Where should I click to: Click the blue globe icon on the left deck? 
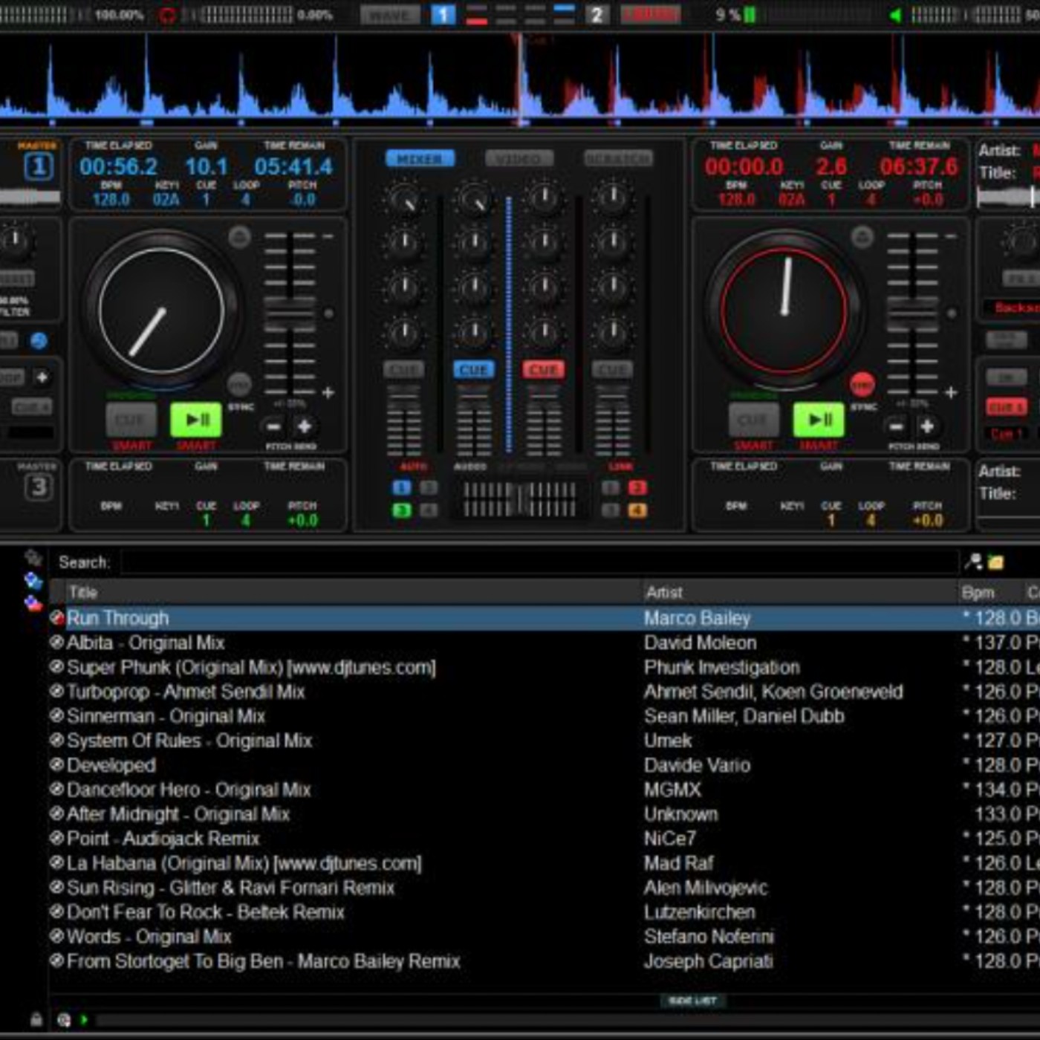(39, 339)
